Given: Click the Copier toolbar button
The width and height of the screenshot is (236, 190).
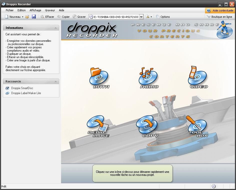Looking at the screenshot, I should [x=64, y=17].
